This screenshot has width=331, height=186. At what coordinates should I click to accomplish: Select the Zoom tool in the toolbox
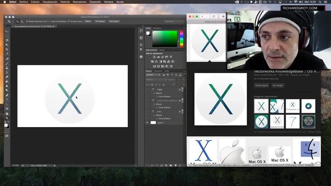point(7,118)
